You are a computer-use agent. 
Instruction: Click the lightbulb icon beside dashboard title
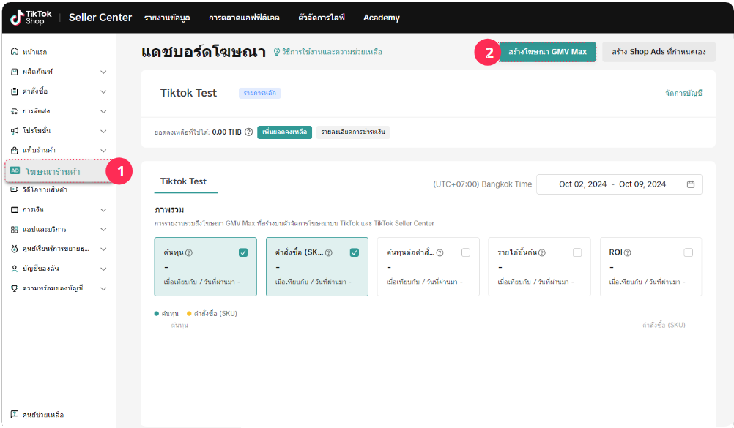tap(277, 52)
